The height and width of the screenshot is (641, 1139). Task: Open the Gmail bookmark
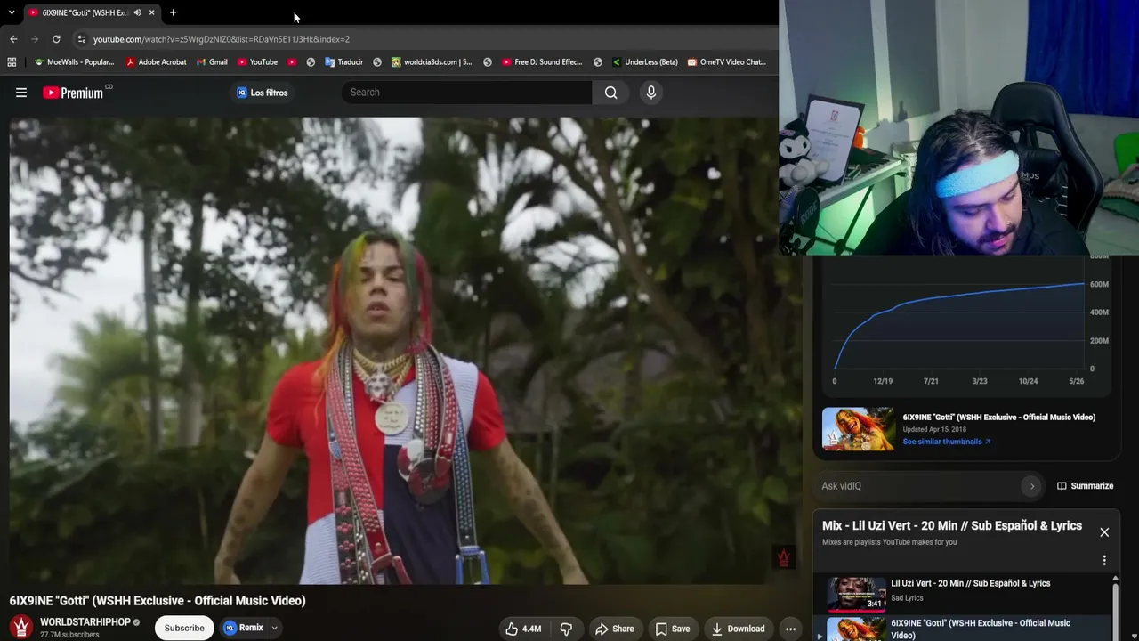212,62
